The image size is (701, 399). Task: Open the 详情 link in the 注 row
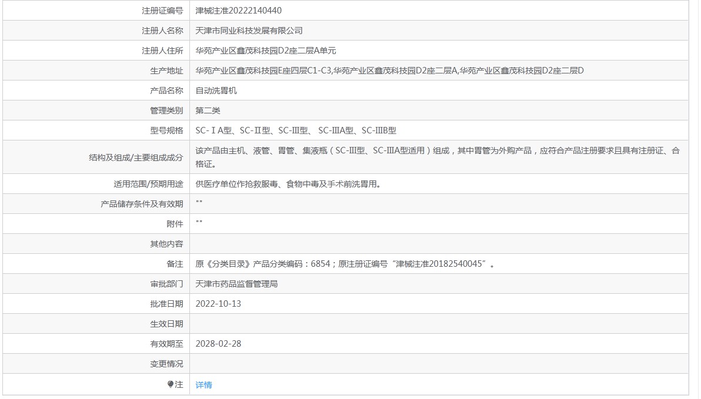[203, 385]
